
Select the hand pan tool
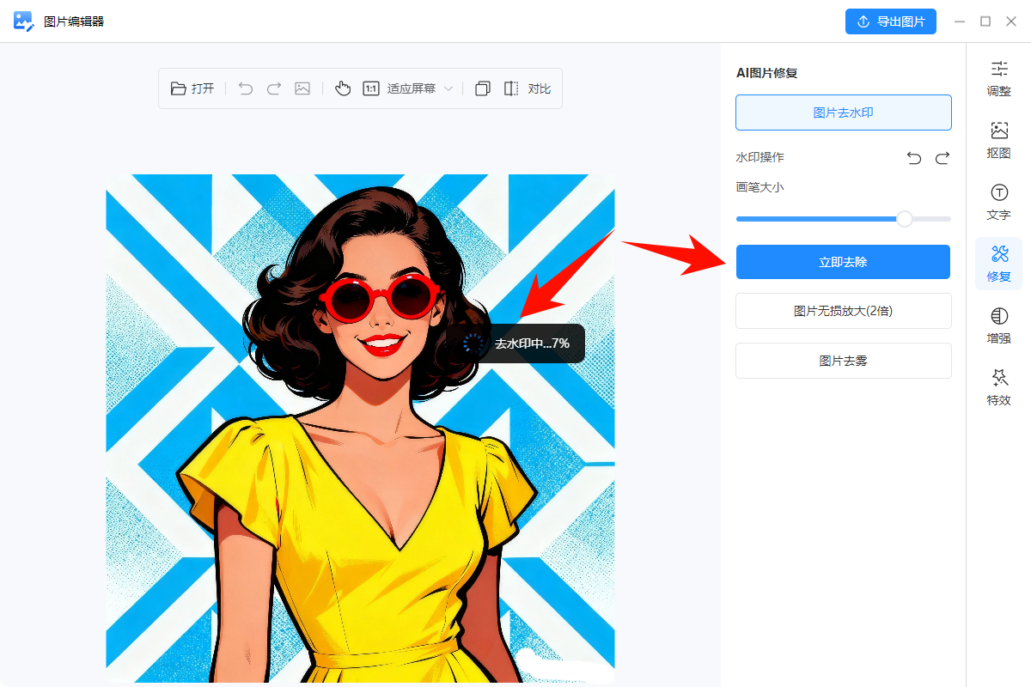pyautogui.click(x=343, y=88)
